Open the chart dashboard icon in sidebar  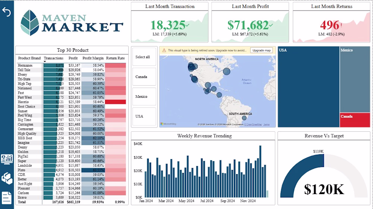(7, 159)
